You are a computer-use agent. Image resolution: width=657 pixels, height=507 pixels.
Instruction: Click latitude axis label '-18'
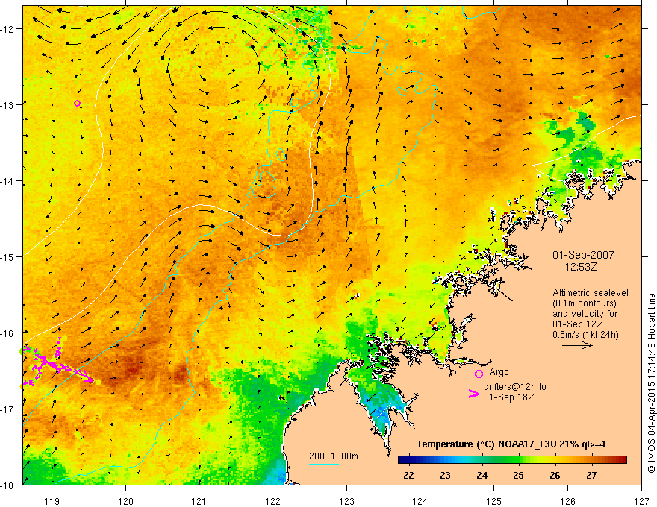[7, 485]
